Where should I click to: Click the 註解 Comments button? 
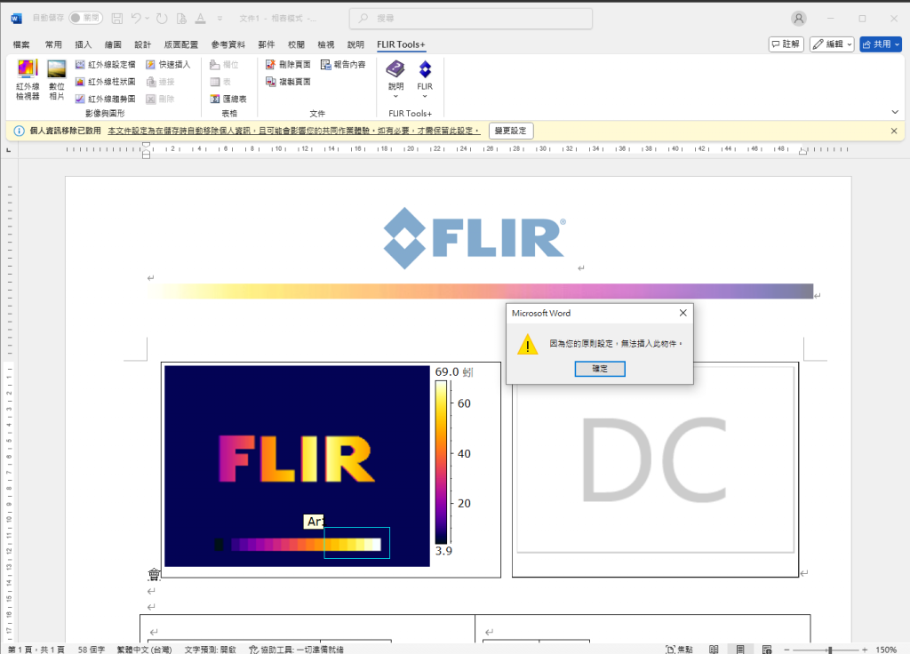[x=786, y=44]
